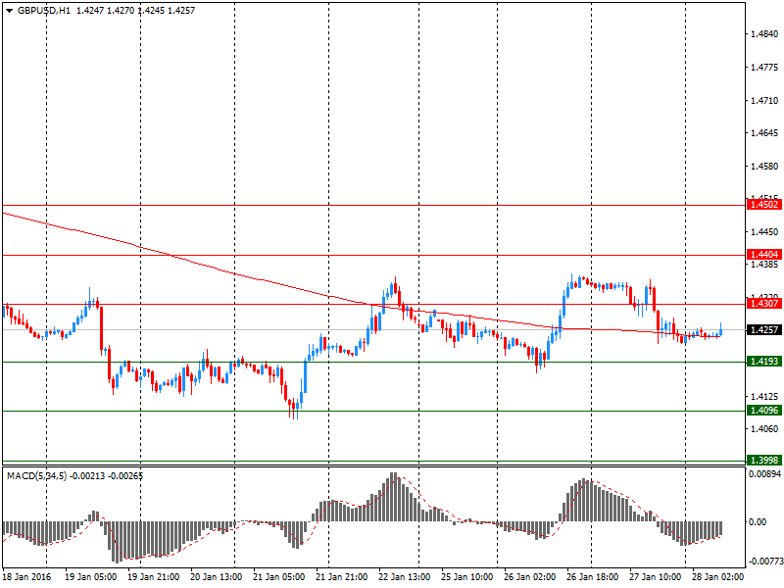Click the 26 Jan 18:00 time axis label
Image resolution: width=784 pixels, height=588 pixels.
(x=593, y=577)
